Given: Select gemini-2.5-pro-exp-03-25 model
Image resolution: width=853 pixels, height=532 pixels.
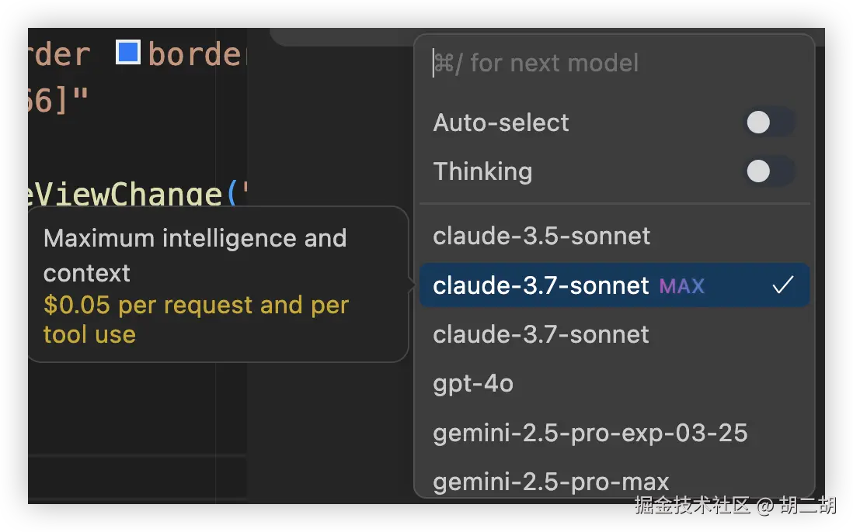Looking at the screenshot, I should 590,432.
